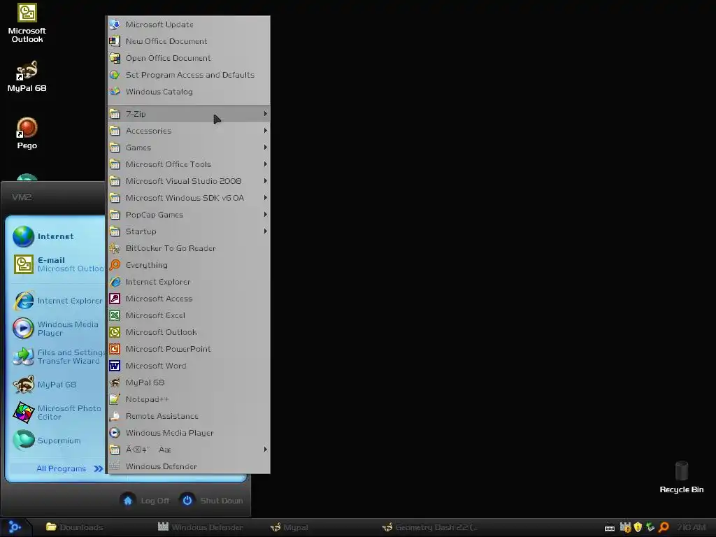Select New Office Document entry
The height and width of the screenshot is (537, 716).
(x=189, y=41)
